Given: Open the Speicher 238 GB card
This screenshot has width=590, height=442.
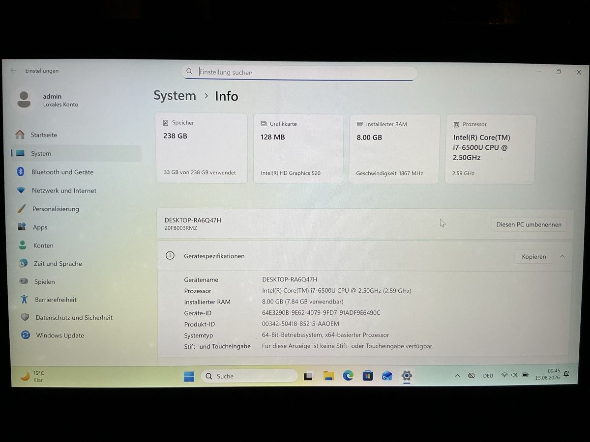Looking at the screenshot, I should pyautogui.click(x=202, y=148).
